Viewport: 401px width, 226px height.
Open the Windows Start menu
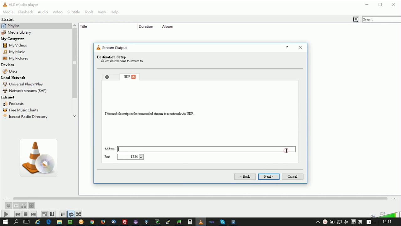point(6,222)
